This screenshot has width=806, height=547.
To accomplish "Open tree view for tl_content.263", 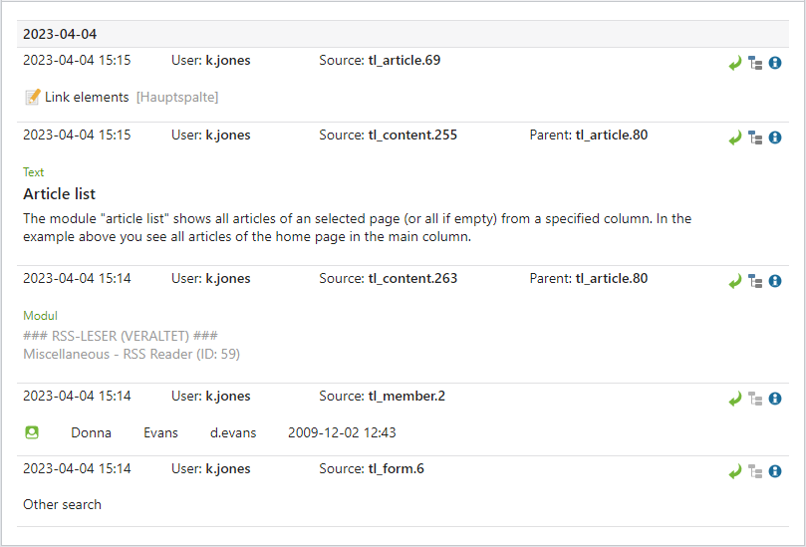I will [755, 281].
